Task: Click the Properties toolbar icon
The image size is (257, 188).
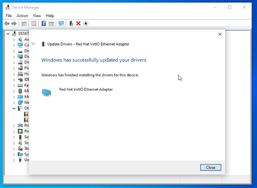Action: (x=34, y=23)
